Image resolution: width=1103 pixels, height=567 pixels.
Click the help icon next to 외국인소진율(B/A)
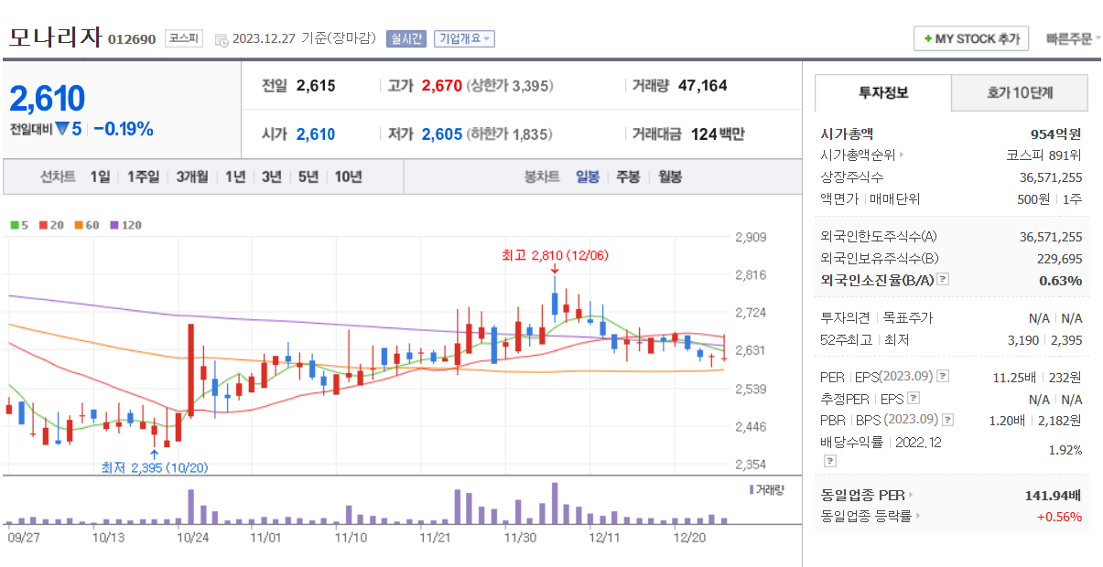pos(943,280)
